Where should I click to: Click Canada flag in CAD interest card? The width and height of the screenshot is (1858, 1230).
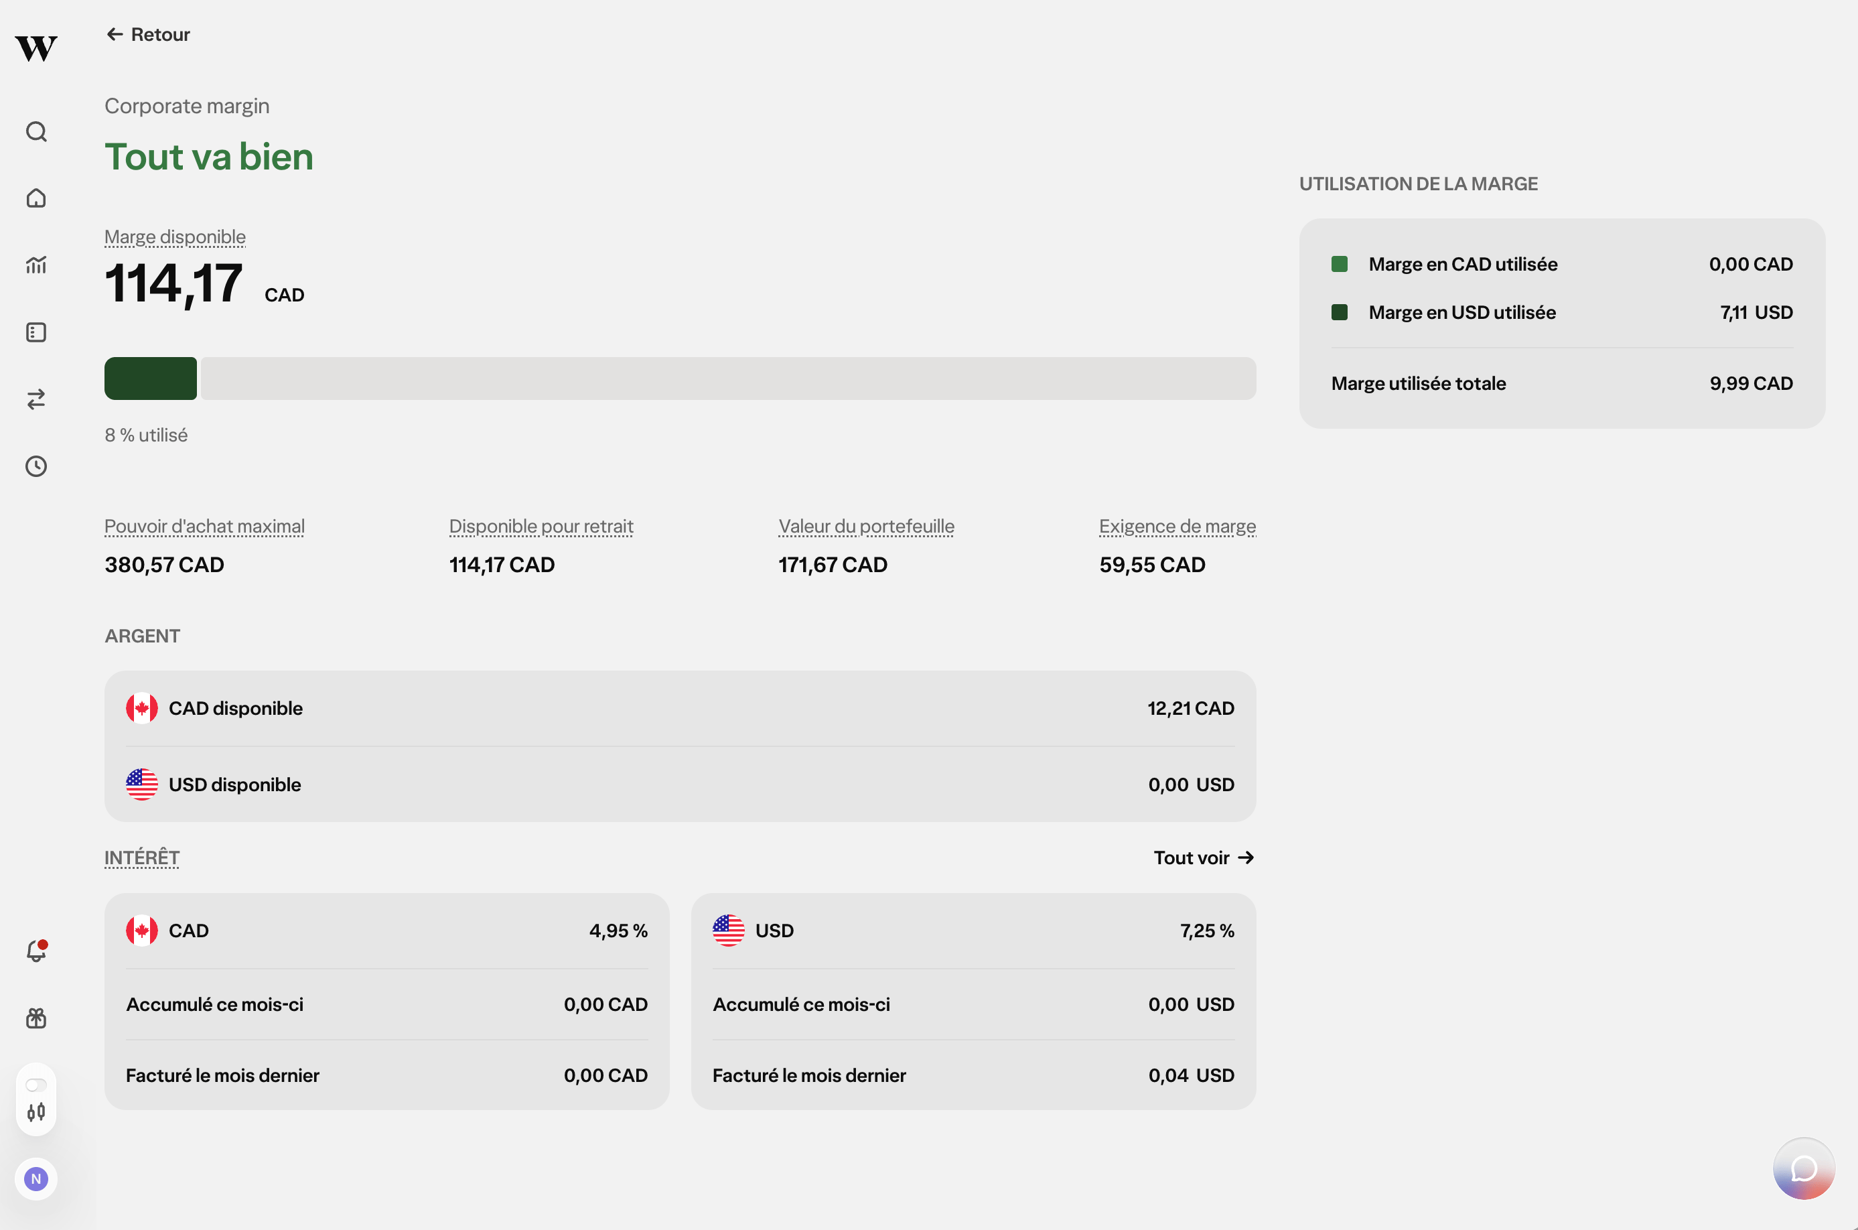coord(141,931)
